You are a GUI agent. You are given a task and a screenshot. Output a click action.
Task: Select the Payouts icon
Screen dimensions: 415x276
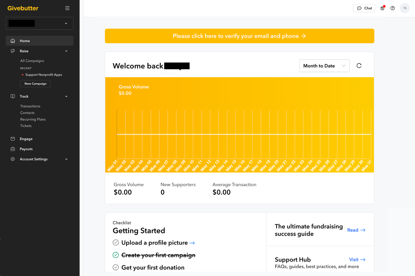pos(12,149)
